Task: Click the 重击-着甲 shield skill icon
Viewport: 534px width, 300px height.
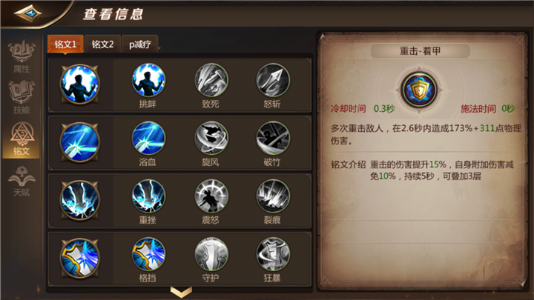Action: point(419,90)
